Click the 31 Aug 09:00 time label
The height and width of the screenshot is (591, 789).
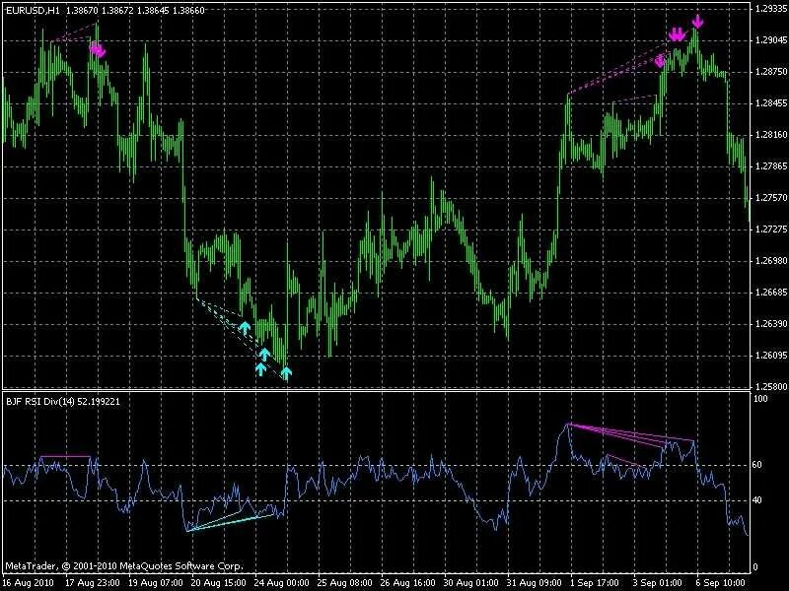[535, 583]
